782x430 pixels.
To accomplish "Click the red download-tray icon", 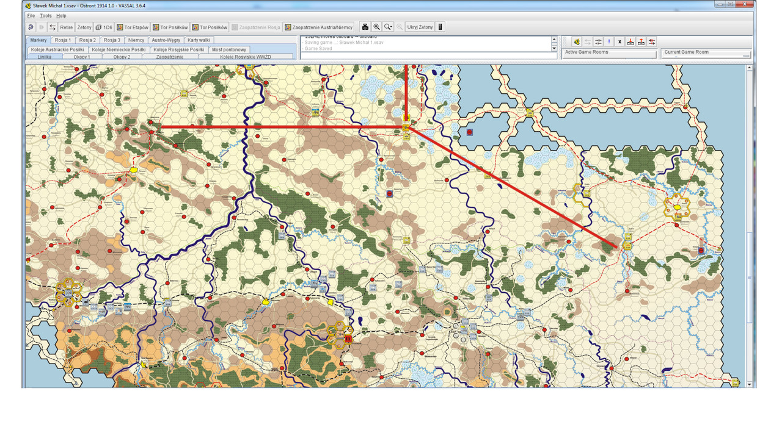I will pos(630,41).
